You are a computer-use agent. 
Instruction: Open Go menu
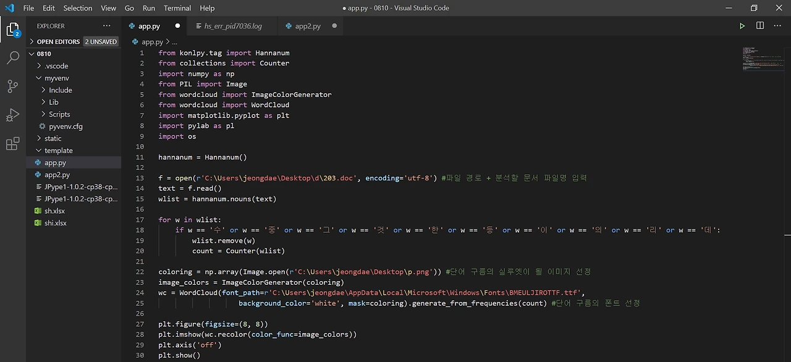(129, 8)
